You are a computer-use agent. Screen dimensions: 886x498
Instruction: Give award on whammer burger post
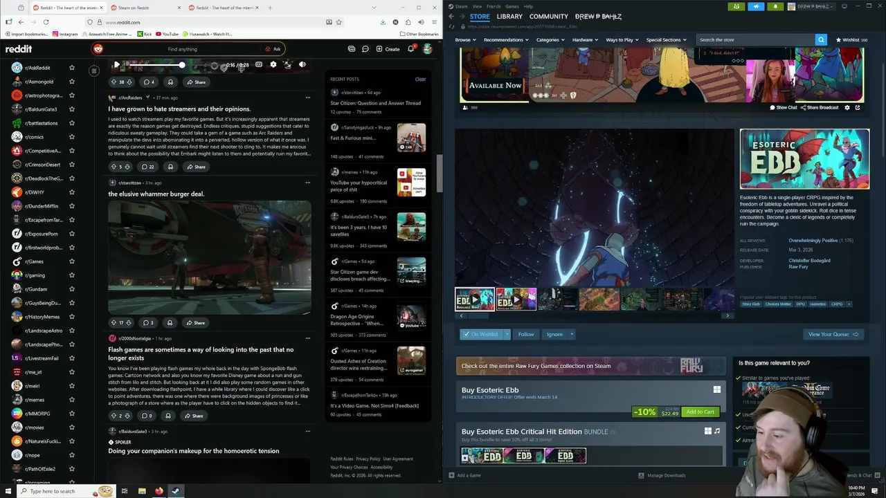tap(170, 323)
